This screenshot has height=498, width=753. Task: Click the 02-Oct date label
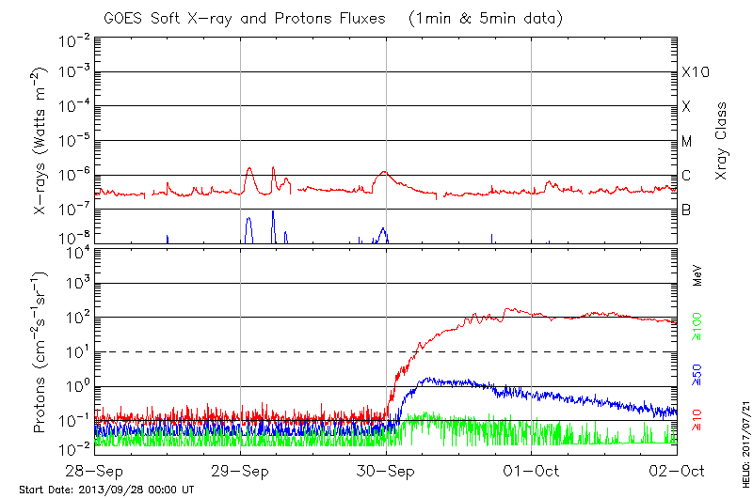click(676, 472)
